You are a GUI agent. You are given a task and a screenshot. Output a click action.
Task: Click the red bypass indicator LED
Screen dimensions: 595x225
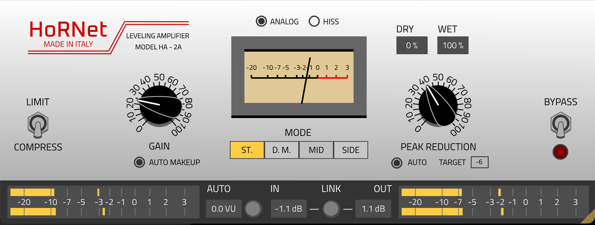560,152
